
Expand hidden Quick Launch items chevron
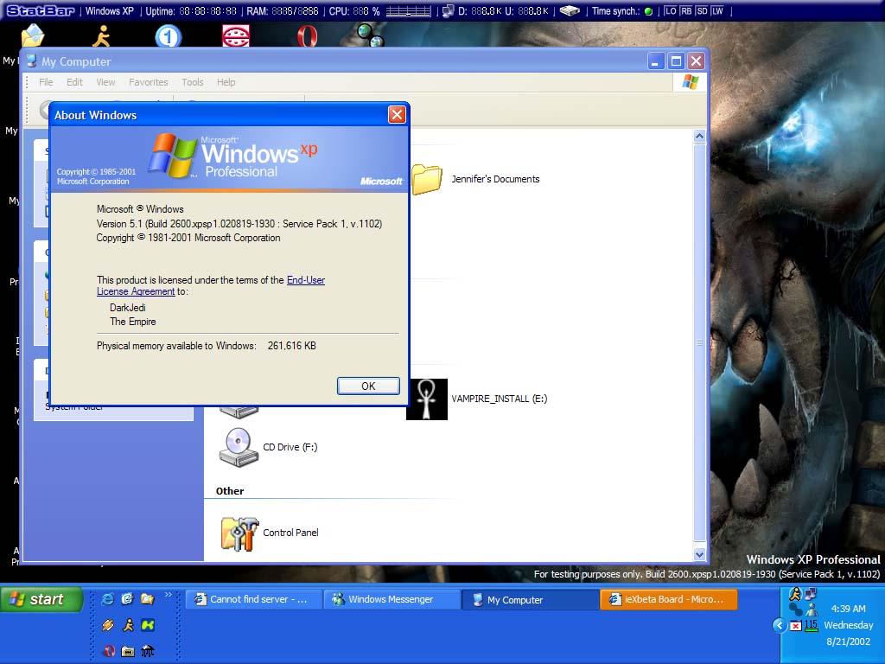point(168,595)
